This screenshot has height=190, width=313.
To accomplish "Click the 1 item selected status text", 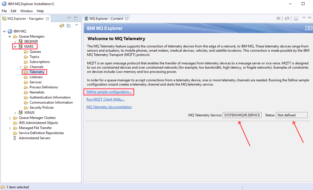I will (18, 187).
